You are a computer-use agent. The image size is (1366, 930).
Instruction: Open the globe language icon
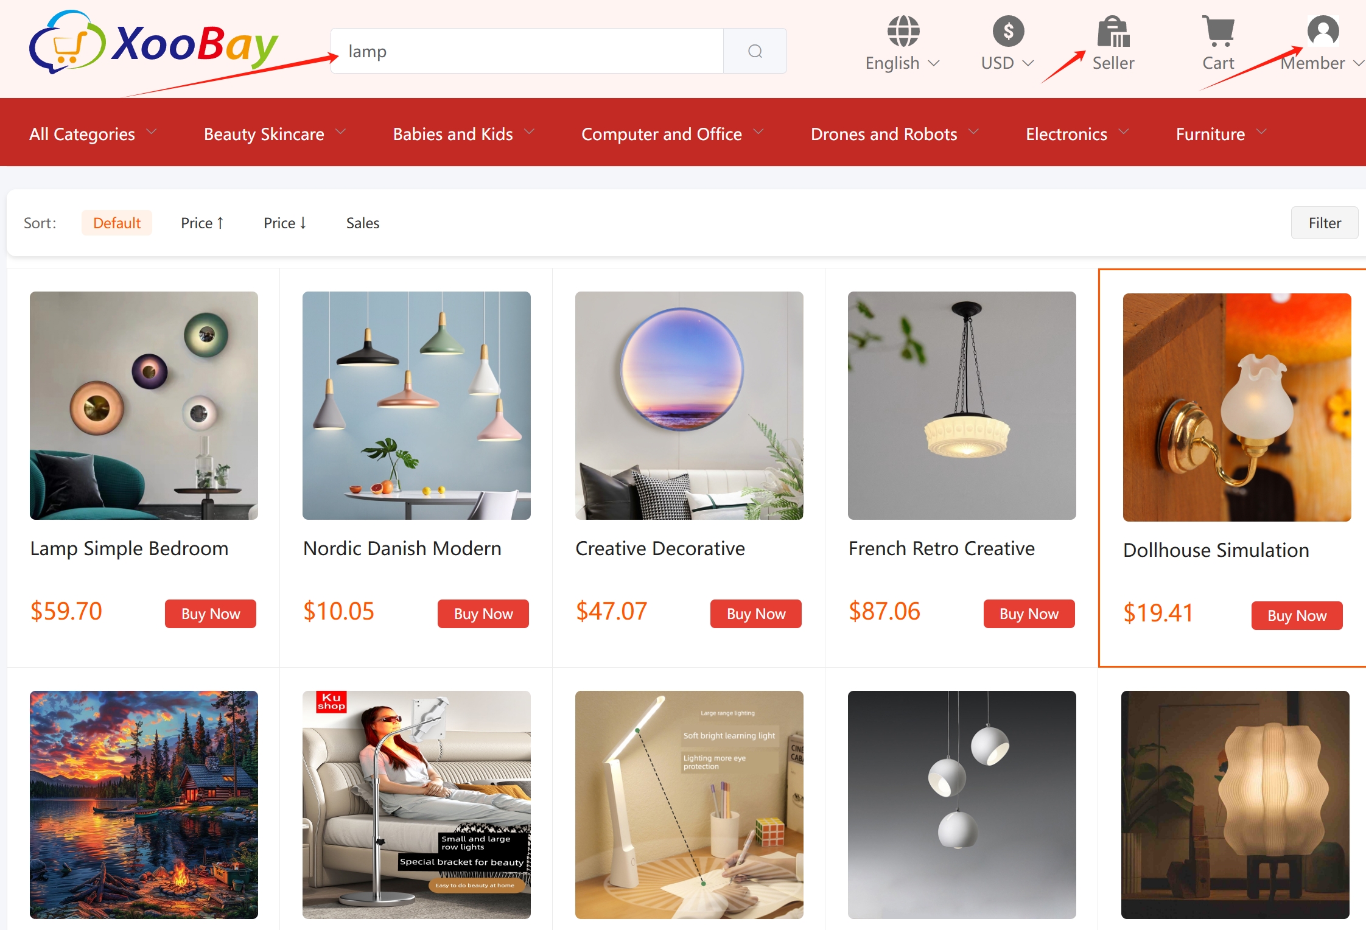pos(903,31)
